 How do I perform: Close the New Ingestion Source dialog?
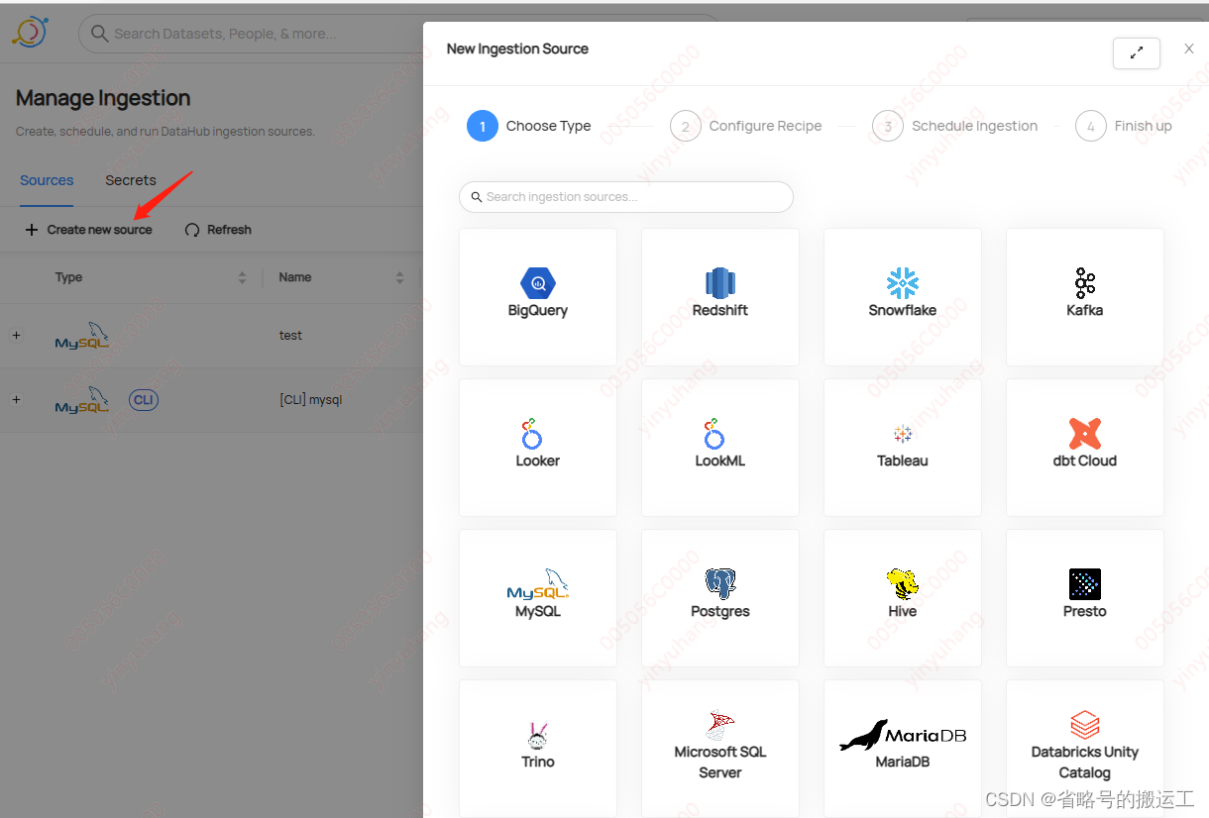pyautogui.click(x=1189, y=49)
